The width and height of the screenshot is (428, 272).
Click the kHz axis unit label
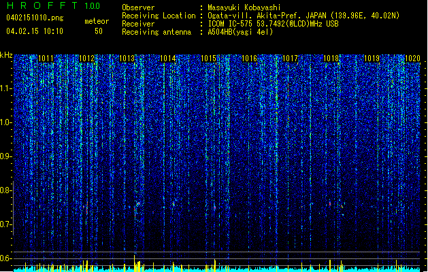tap(6, 55)
